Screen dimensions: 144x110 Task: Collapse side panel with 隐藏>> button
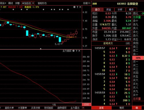click(x=87, y=3)
